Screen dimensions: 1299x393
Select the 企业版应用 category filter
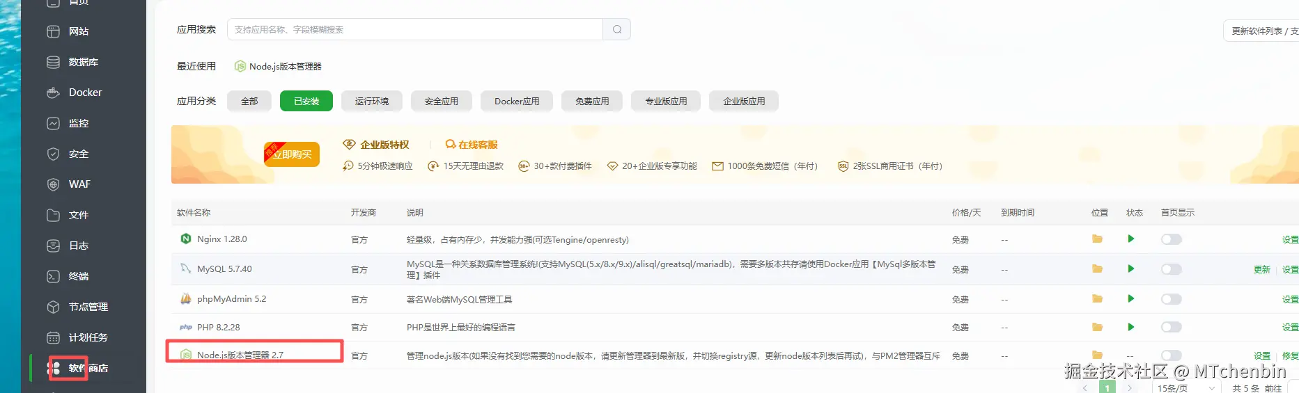click(744, 101)
